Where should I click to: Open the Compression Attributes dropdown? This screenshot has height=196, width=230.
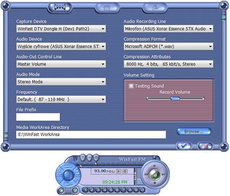168,64
